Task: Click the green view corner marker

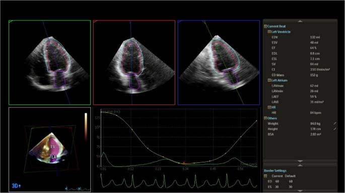Action: coord(11,21)
